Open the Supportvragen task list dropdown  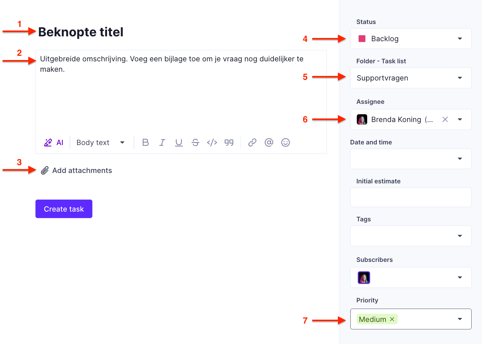[411, 78]
